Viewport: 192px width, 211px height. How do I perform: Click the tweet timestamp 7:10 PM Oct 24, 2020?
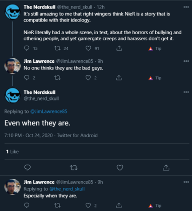tap(29, 135)
